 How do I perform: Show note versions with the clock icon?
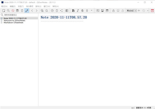(x=52, y=11)
